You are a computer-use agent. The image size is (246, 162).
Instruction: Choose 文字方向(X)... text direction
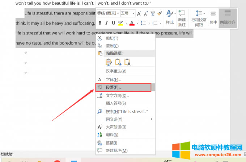pos(125,96)
